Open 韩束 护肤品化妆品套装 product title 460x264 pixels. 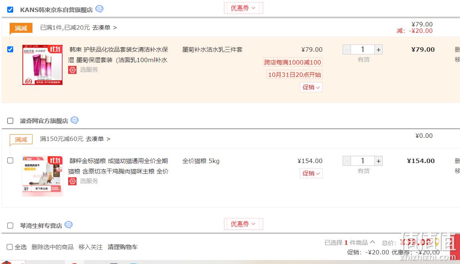[x=118, y=54]
